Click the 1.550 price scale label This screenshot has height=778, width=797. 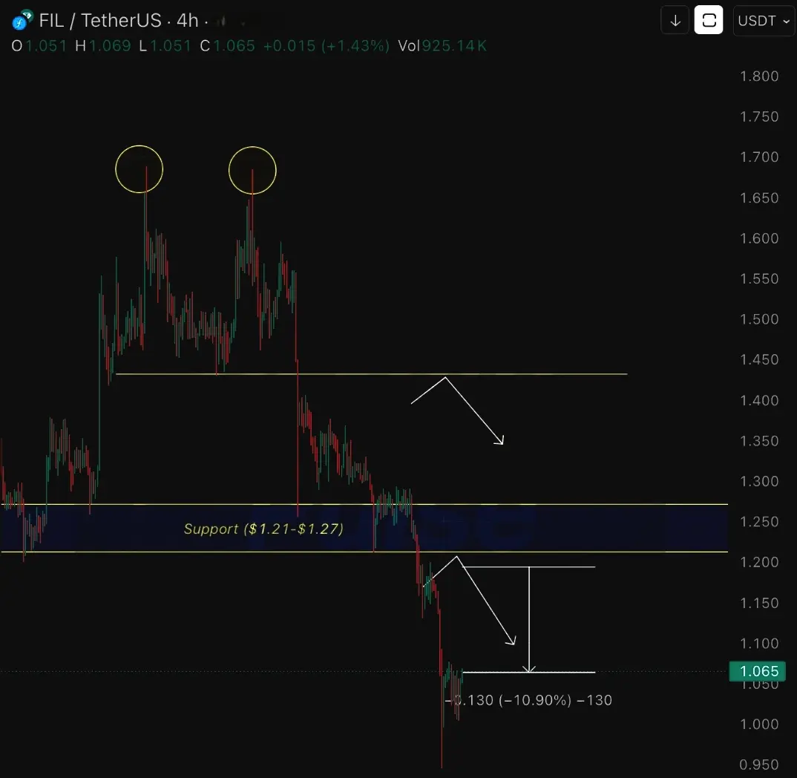click(759, 278)
